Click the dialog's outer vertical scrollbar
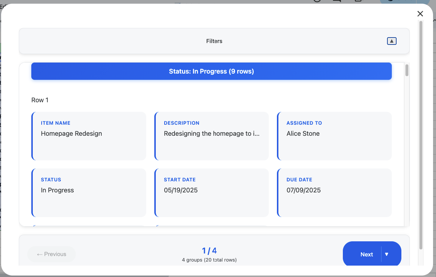436x277 pixels. (x=421, y=135)
